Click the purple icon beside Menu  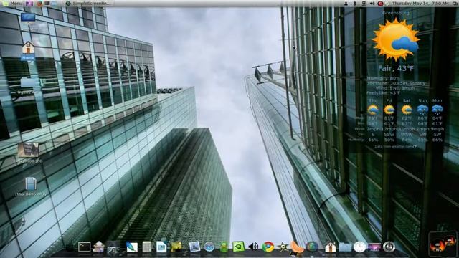[x=29, y=4]
